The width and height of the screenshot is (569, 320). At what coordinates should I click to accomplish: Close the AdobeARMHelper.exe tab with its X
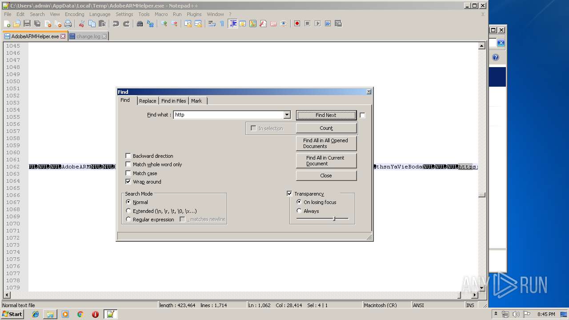pos(63,36)
